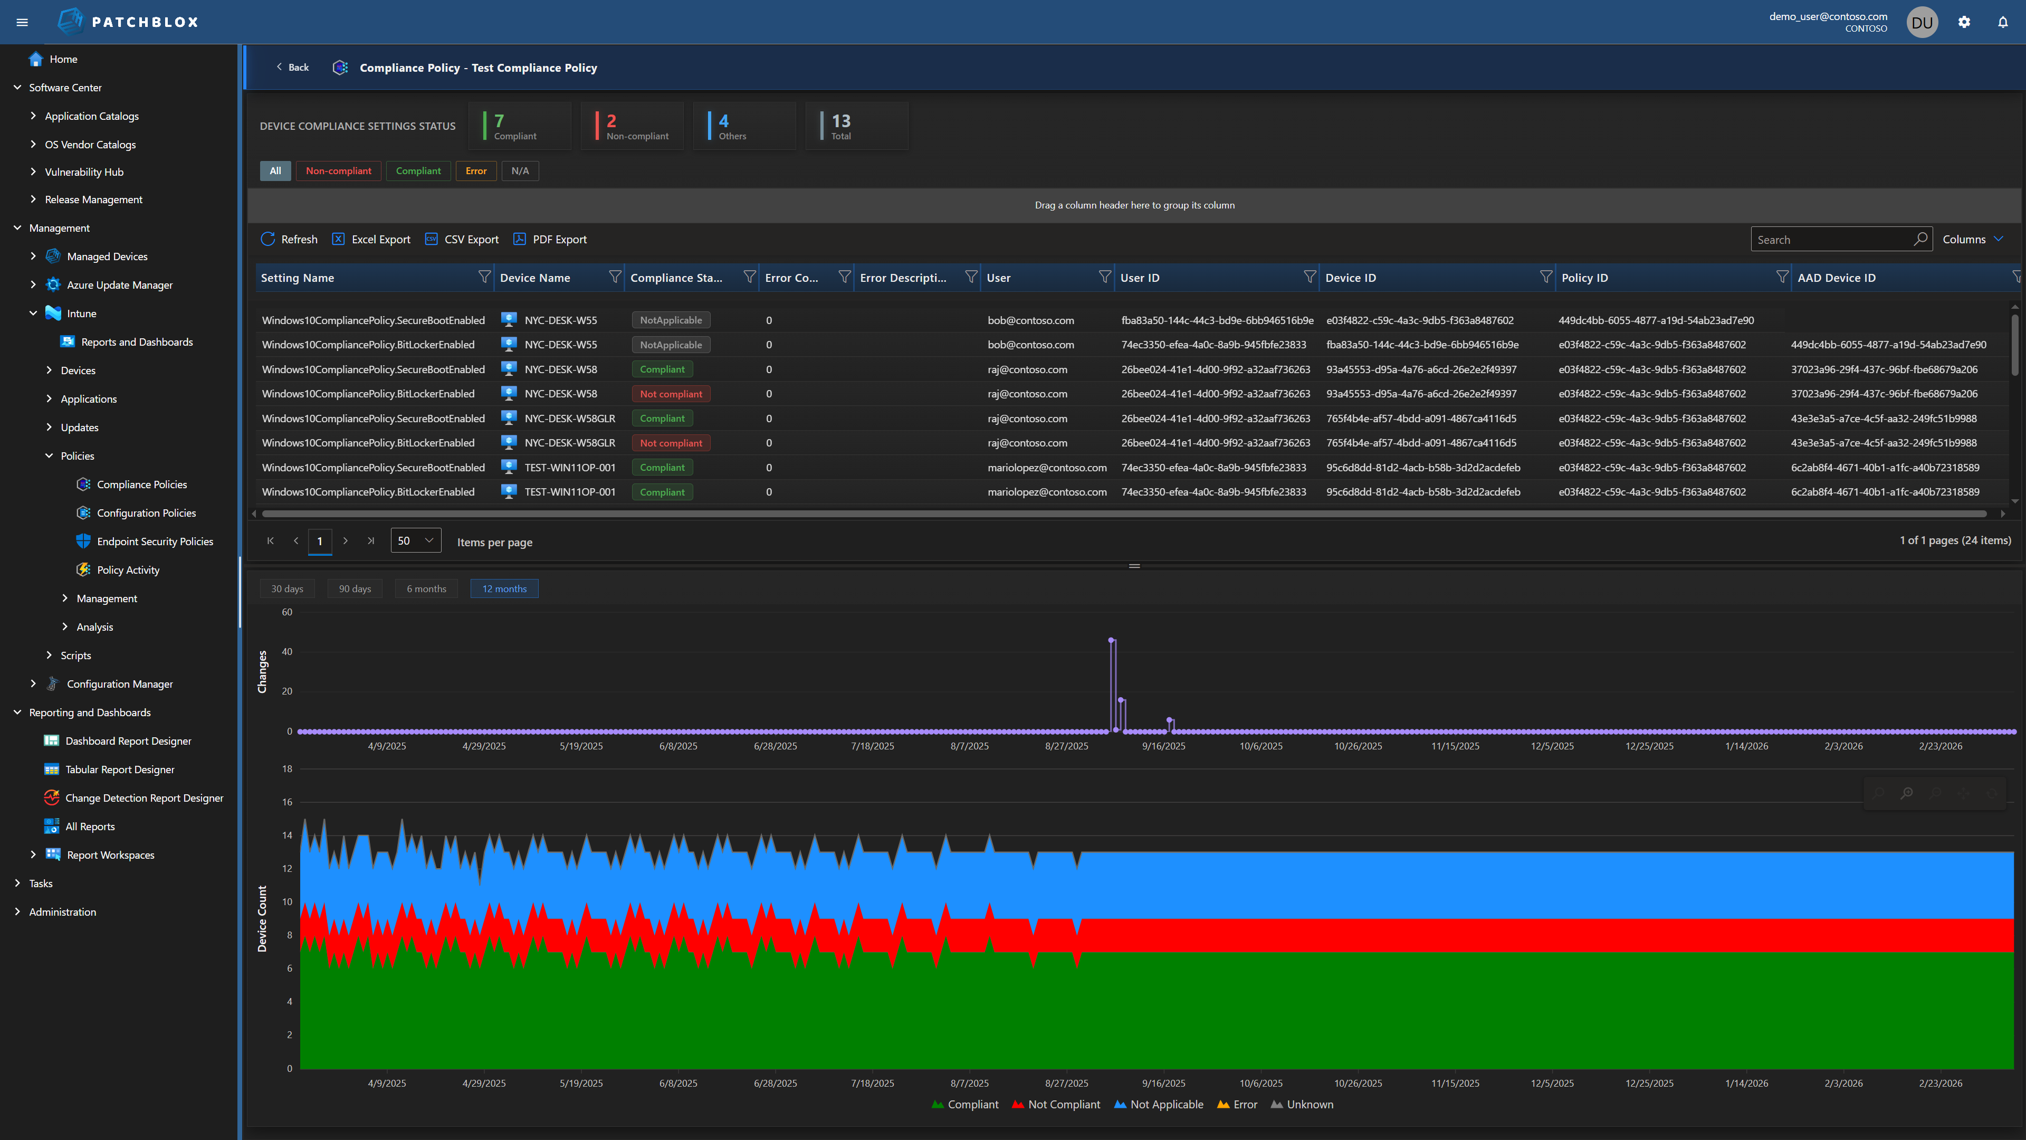2026x1140 pixels.
Task: Click the hamburger menu icon
Action: 22,22
